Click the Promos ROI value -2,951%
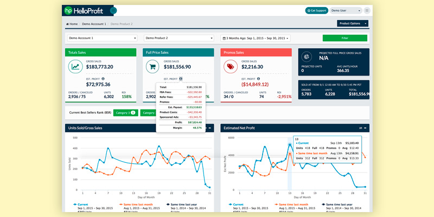 point(284,97)
